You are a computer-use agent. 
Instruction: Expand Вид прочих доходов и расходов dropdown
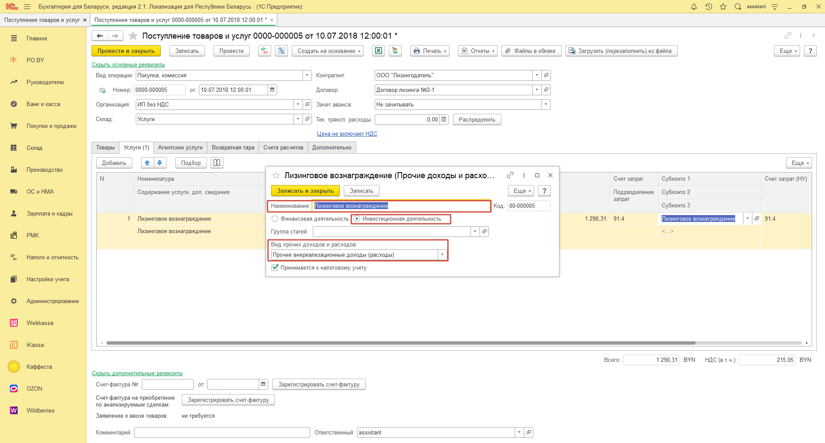click(x=442, y=255)
